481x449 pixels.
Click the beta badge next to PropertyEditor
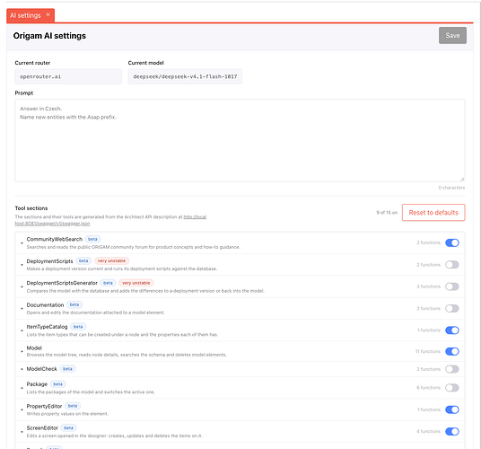click(x=73, y=406)
